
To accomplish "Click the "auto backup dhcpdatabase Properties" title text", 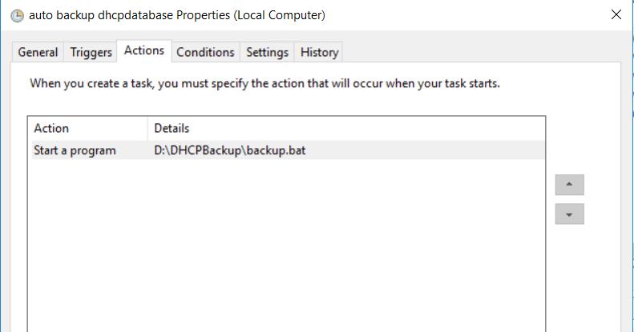I will [x=177, y=15].
